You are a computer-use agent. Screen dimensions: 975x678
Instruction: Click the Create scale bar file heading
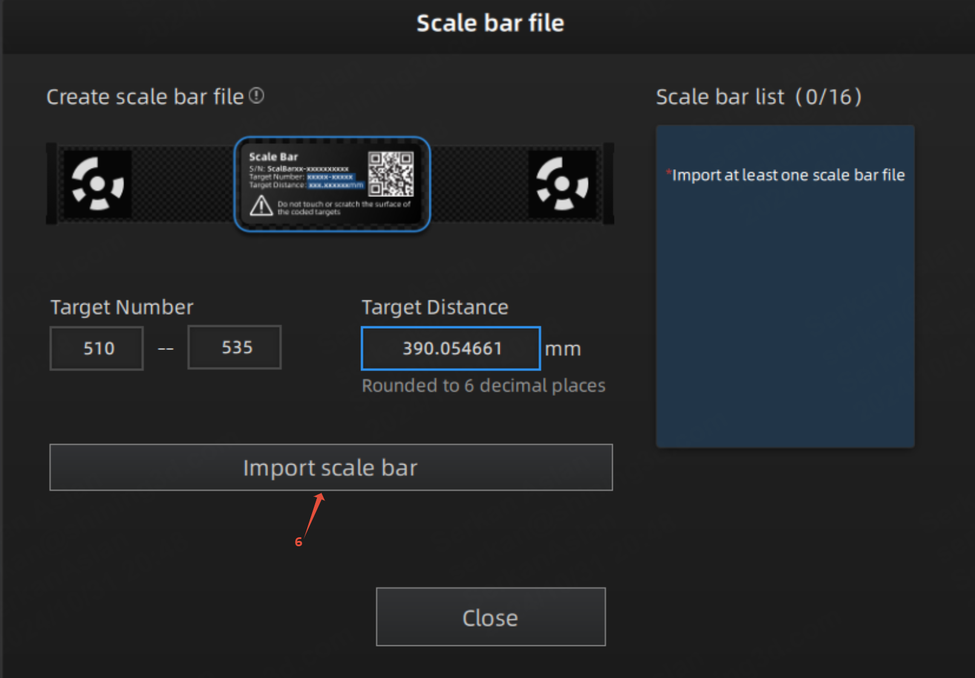click(145, 97)
